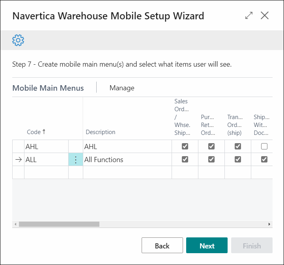Viewport: 284px width, 265px height.
Task: Click the Tran... Ord... (ship) column header
Action: 235,125
